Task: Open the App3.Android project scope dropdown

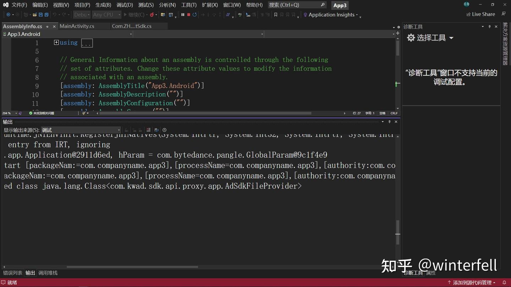Action: tap(67, 34)
